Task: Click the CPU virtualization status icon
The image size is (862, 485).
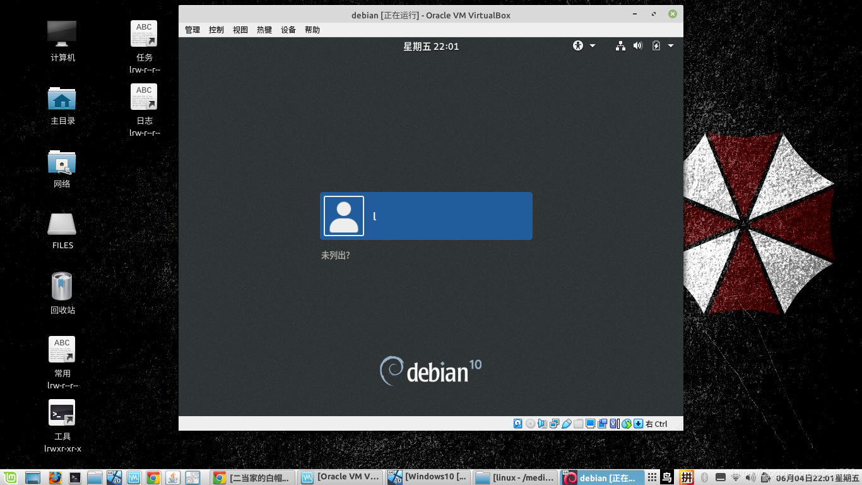Action: pyautogui.click(x=615, y=424)
